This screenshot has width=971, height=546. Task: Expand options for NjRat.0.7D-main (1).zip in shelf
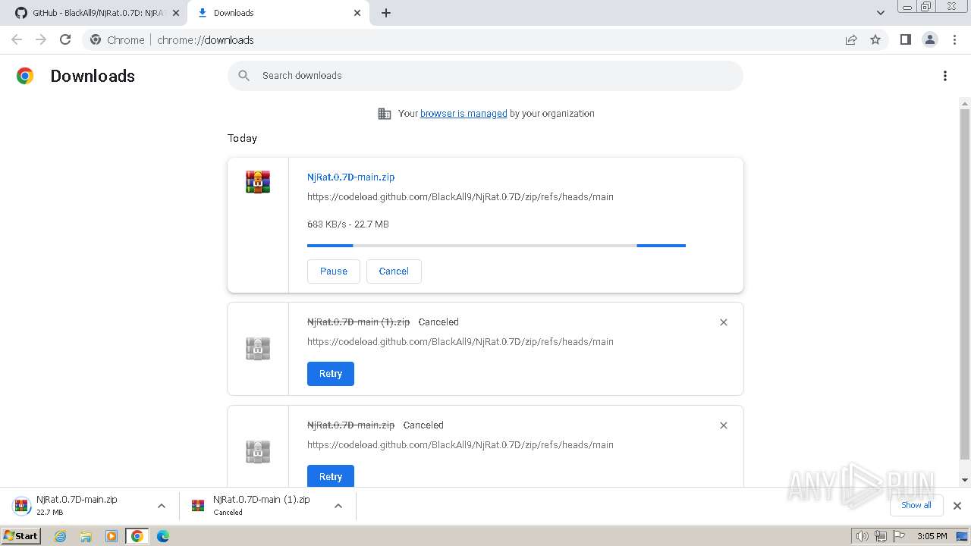tap(338, 506)
